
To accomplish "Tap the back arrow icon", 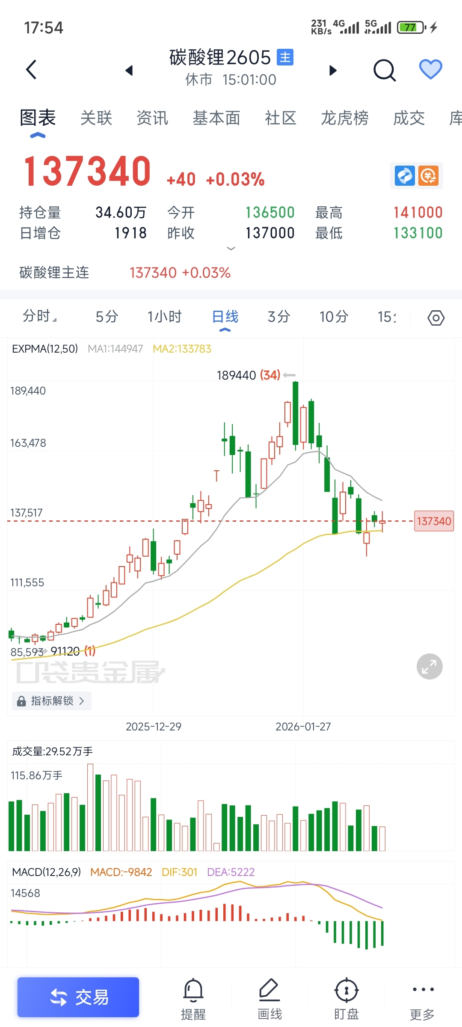I will (32, 70).
